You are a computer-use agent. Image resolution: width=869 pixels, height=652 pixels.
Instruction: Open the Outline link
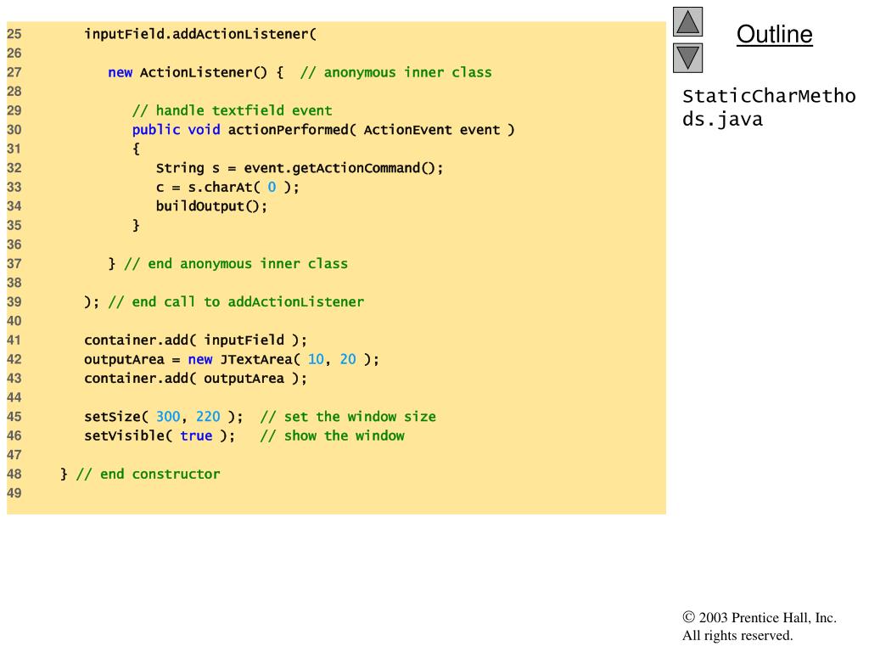[x=774, y=34]
